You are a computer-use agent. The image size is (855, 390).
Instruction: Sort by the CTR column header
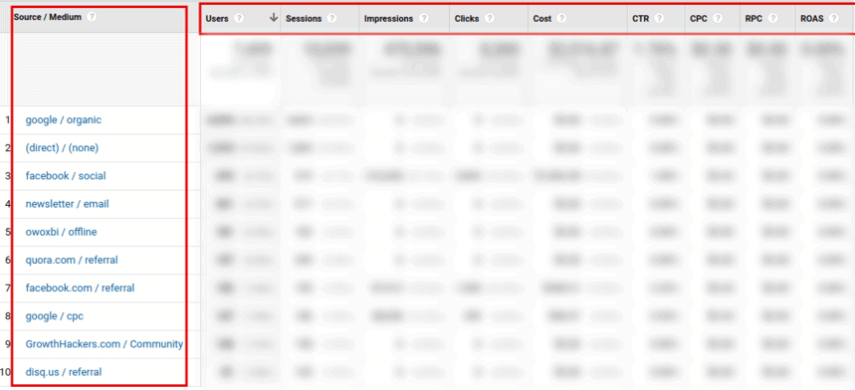pyautogui.click(x=641, y=19)
